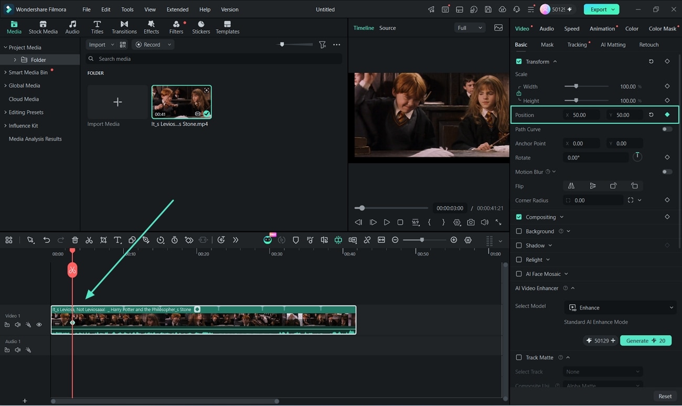
Task: Choose the Crop tool in timeline toolbar
Action: [x=103, y=240]
